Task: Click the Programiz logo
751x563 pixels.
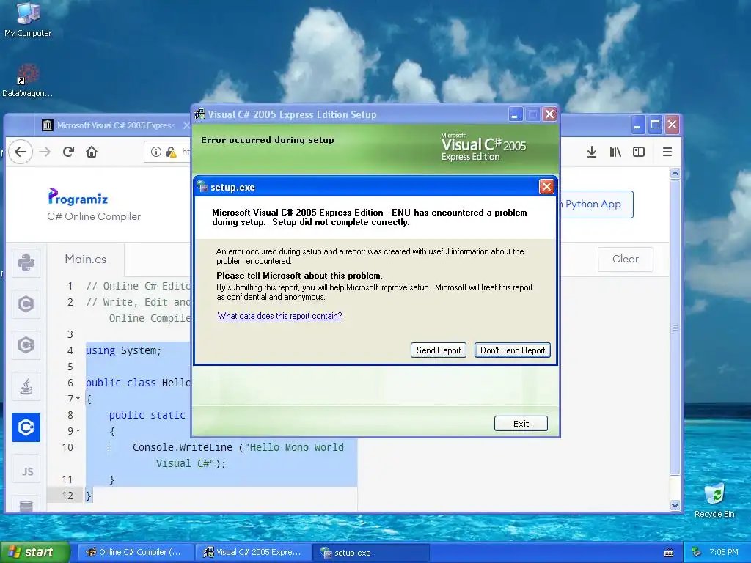Action: click(x=78, y=196)
